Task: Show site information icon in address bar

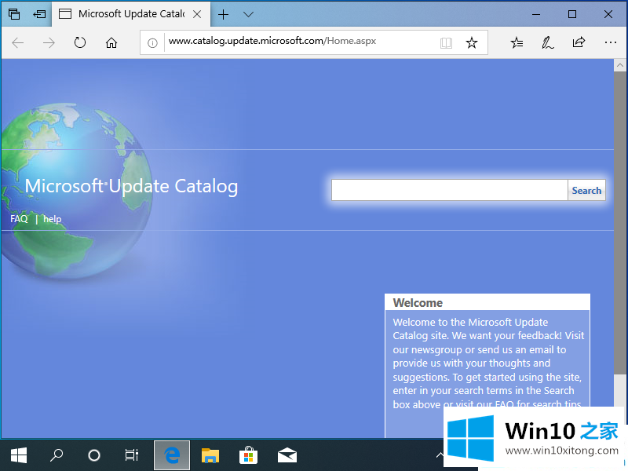Action: [x=152, y=43]
